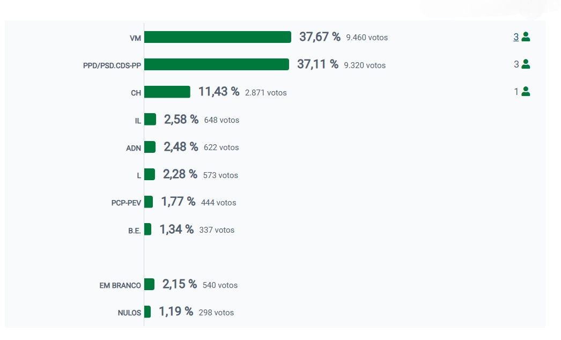Click the 11,43 % percentage value
Viewport: 561px width, 340px height.
pyautogui.click(x=219, y=92)
